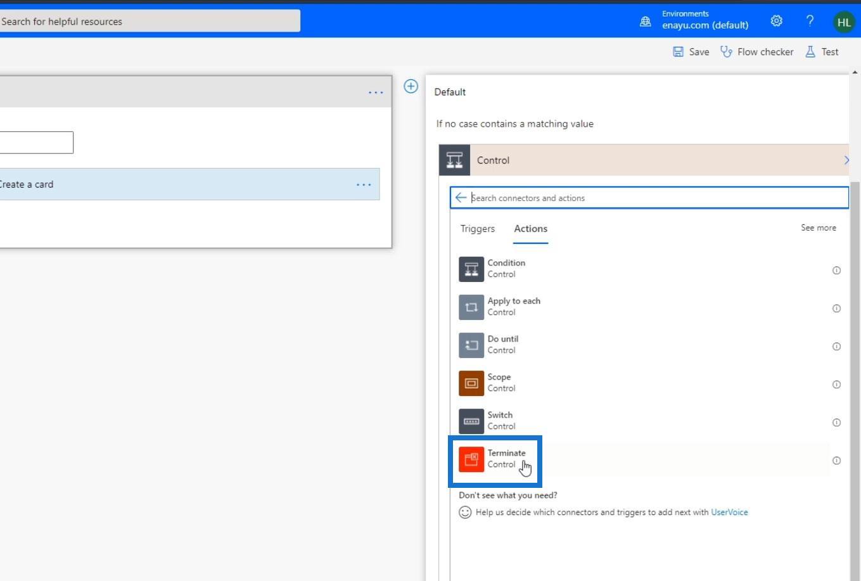861x581 pixels.
Task: Pick the Do until action
Action: 502,345
